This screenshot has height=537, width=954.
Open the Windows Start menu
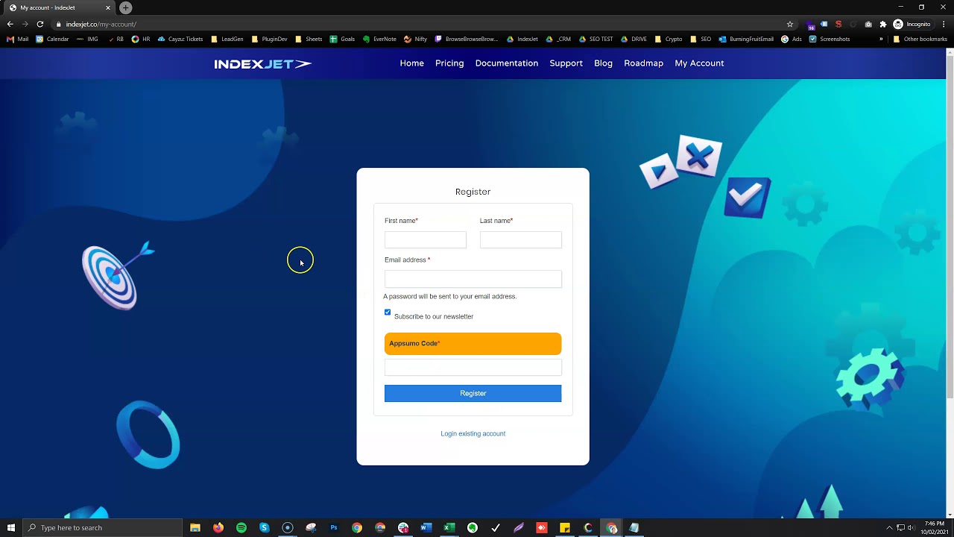(x=11, y=528)
